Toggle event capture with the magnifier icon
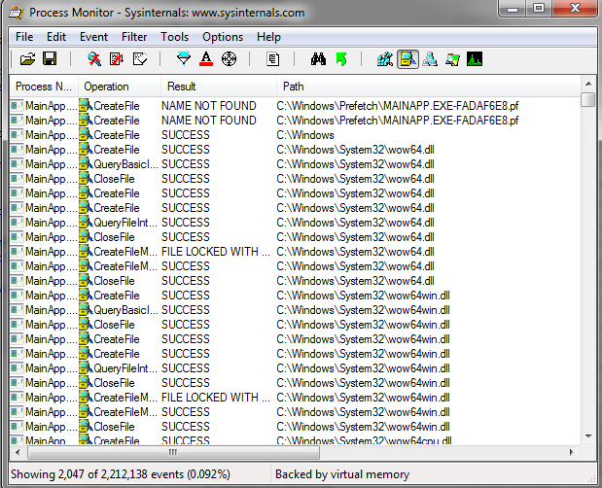Screen dimensions: 602x488 94,59
